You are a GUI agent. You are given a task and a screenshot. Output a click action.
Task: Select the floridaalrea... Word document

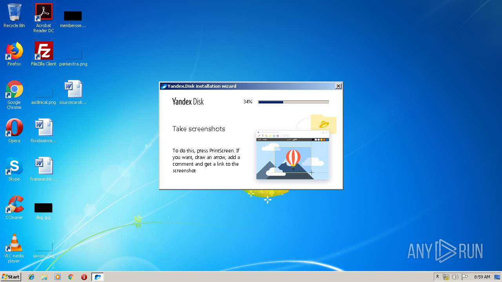[x=44, y=131]
